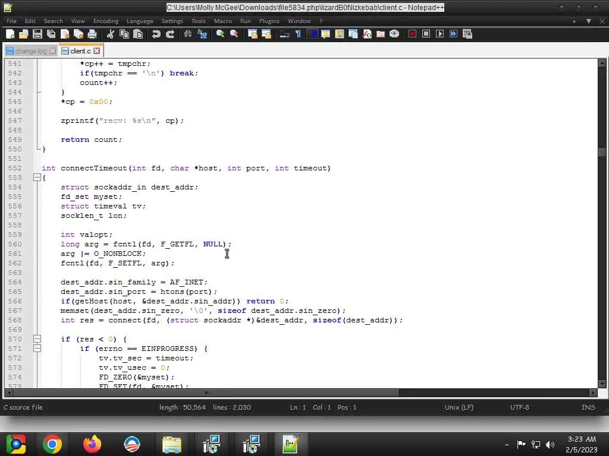609x456 pixels.
Task: Click the Close document toolbar icon
Action: click(x=65, y=34)
